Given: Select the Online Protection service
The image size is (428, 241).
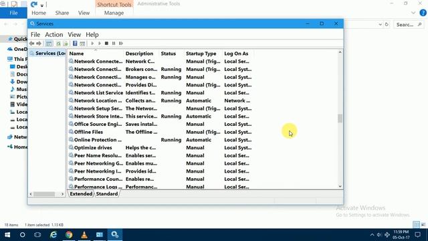Looking at the screenshot, I should pos(160,140).
